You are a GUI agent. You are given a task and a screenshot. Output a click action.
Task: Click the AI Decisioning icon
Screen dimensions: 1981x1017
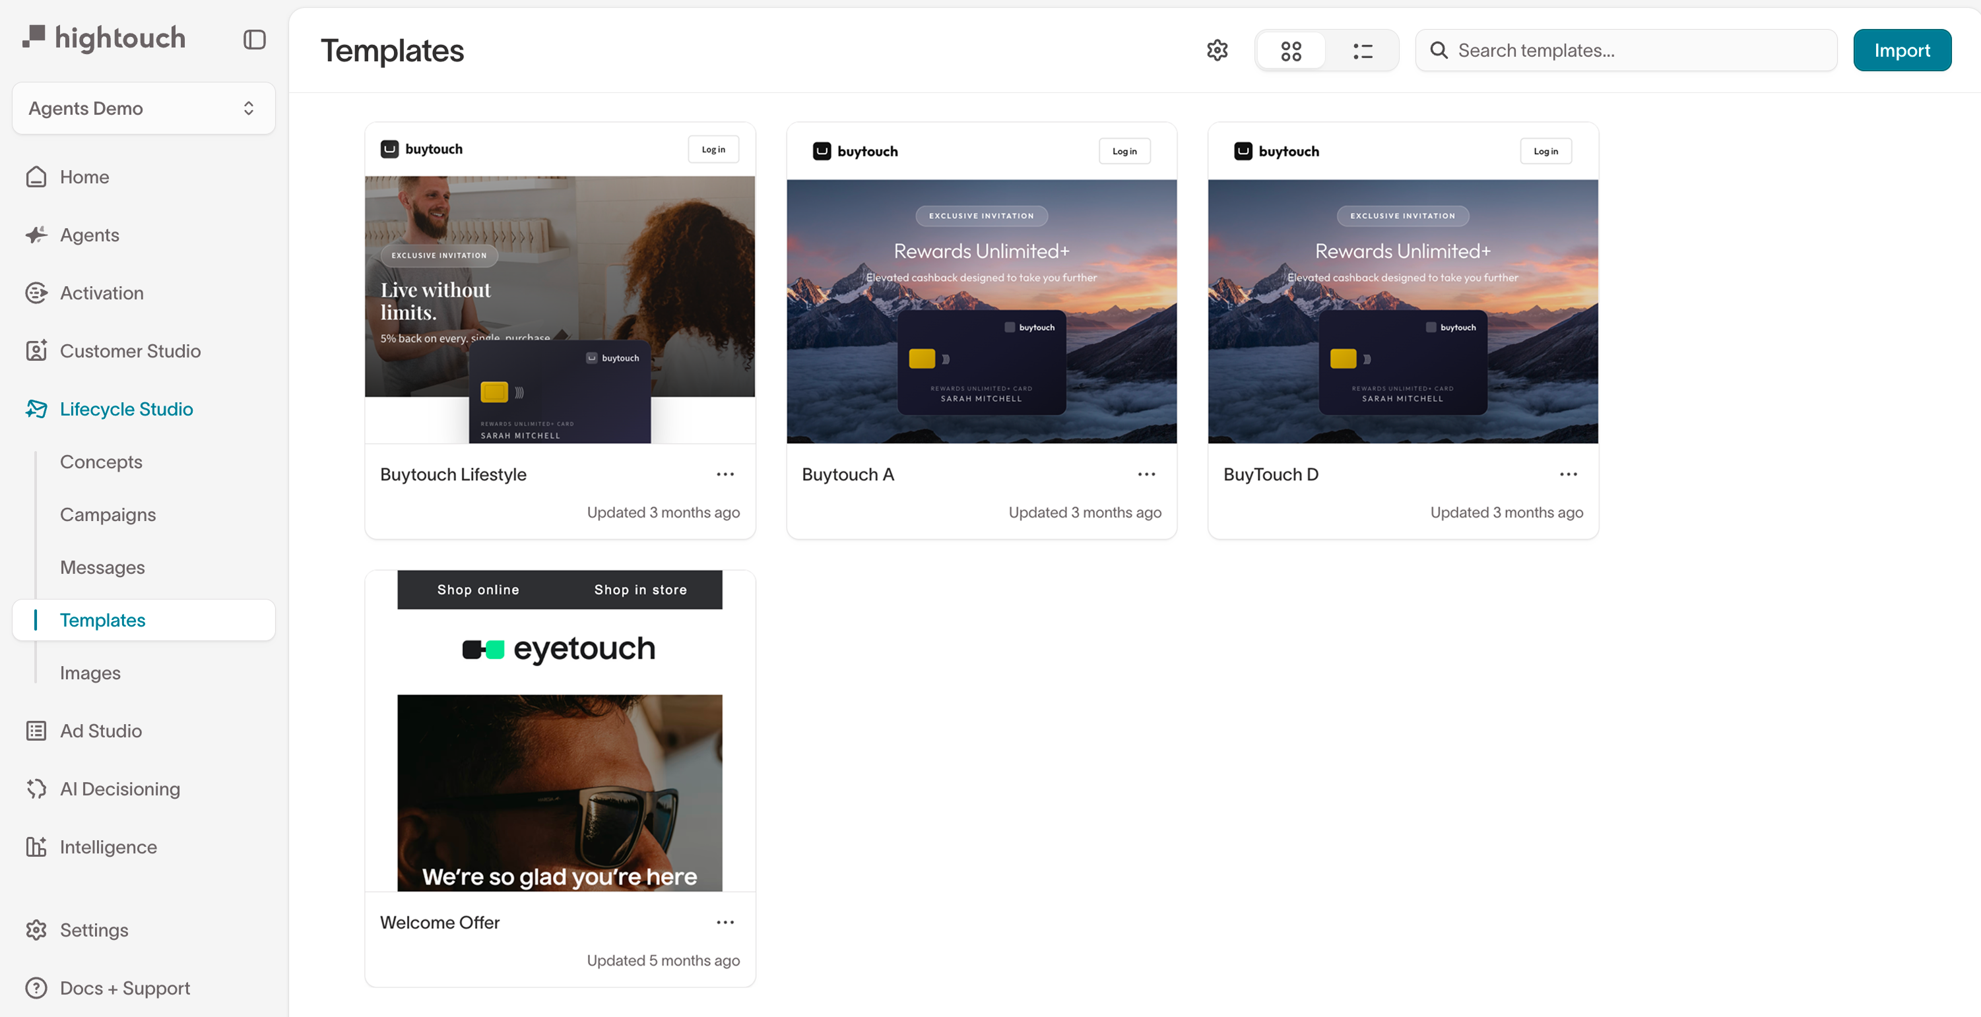coord(36,789)
